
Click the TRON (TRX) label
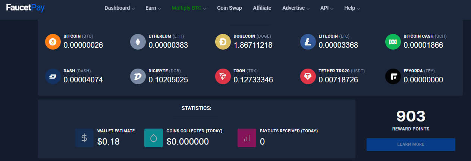(x=245, y=71)
